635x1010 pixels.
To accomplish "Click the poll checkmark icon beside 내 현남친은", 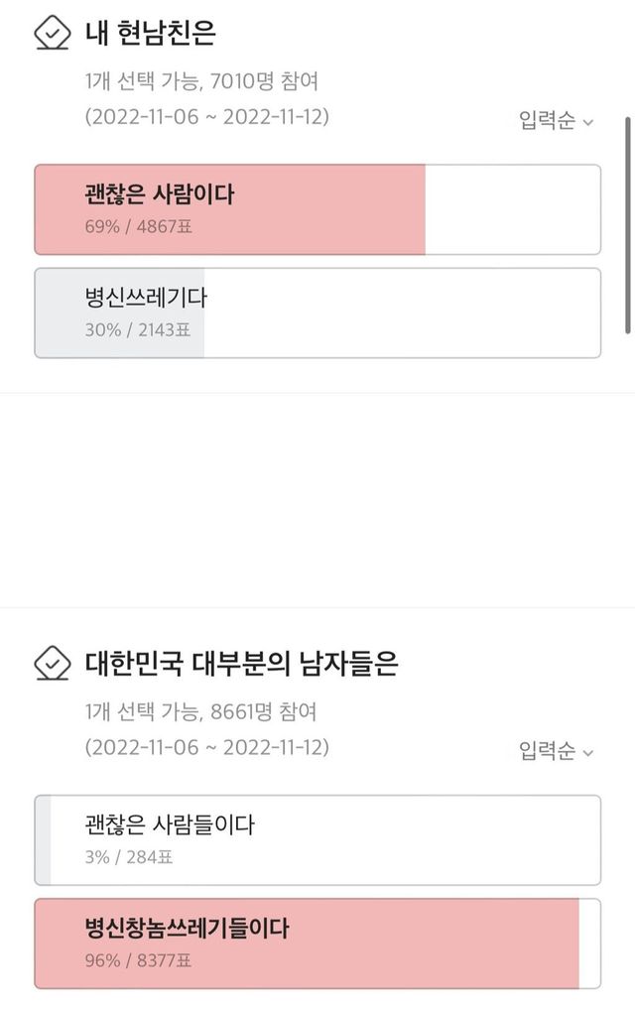I will click(52, 33).
